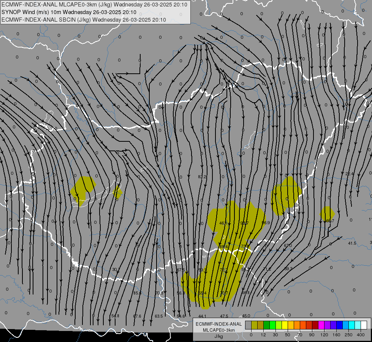372x342 pixels.
Task: Select the dark green legend swatch
Action: (x=267, y=325)
